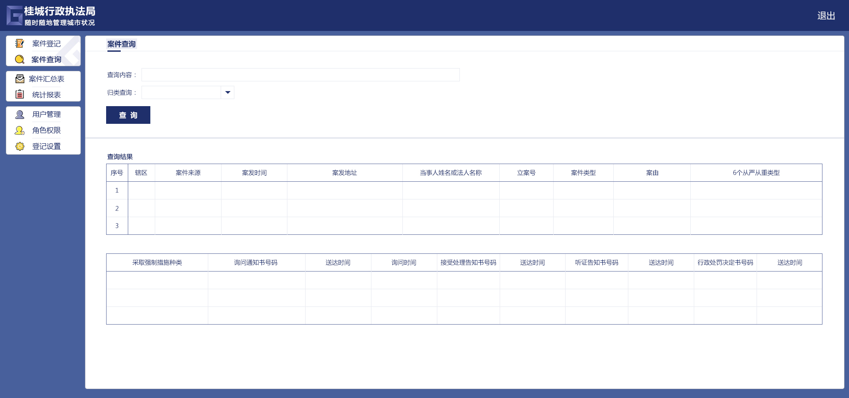This screenshot has width=849, height=398.
Task: Focus the 查询内容 text input field
Action: pyautogui.click(x=300, y=75)
